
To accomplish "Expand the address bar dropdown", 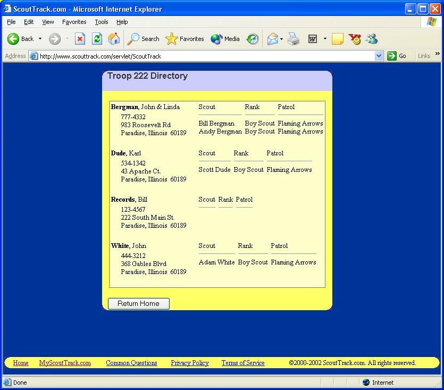I will click(x=379, y=56).
